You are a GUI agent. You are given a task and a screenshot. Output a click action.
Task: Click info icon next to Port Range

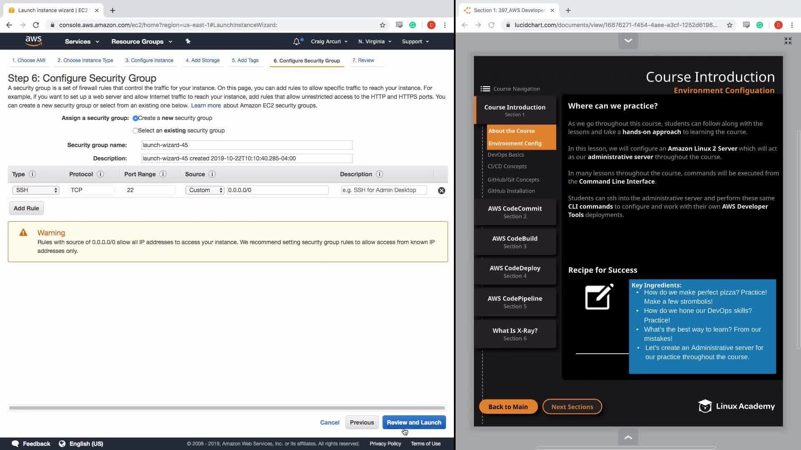(x=163, y=174)
